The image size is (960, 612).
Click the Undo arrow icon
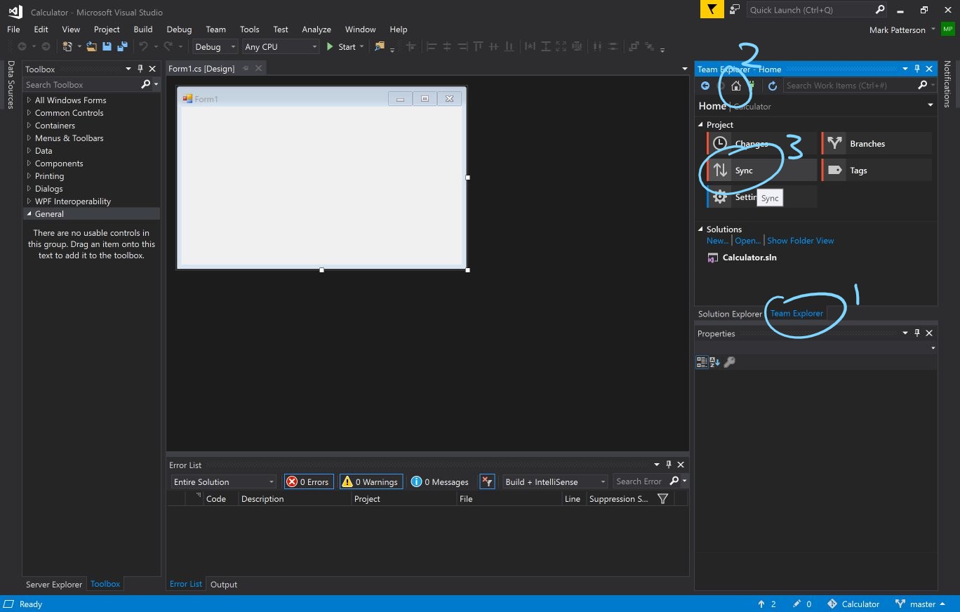click(x=143, y=46)
